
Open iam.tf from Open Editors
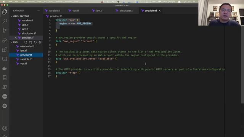25,29
